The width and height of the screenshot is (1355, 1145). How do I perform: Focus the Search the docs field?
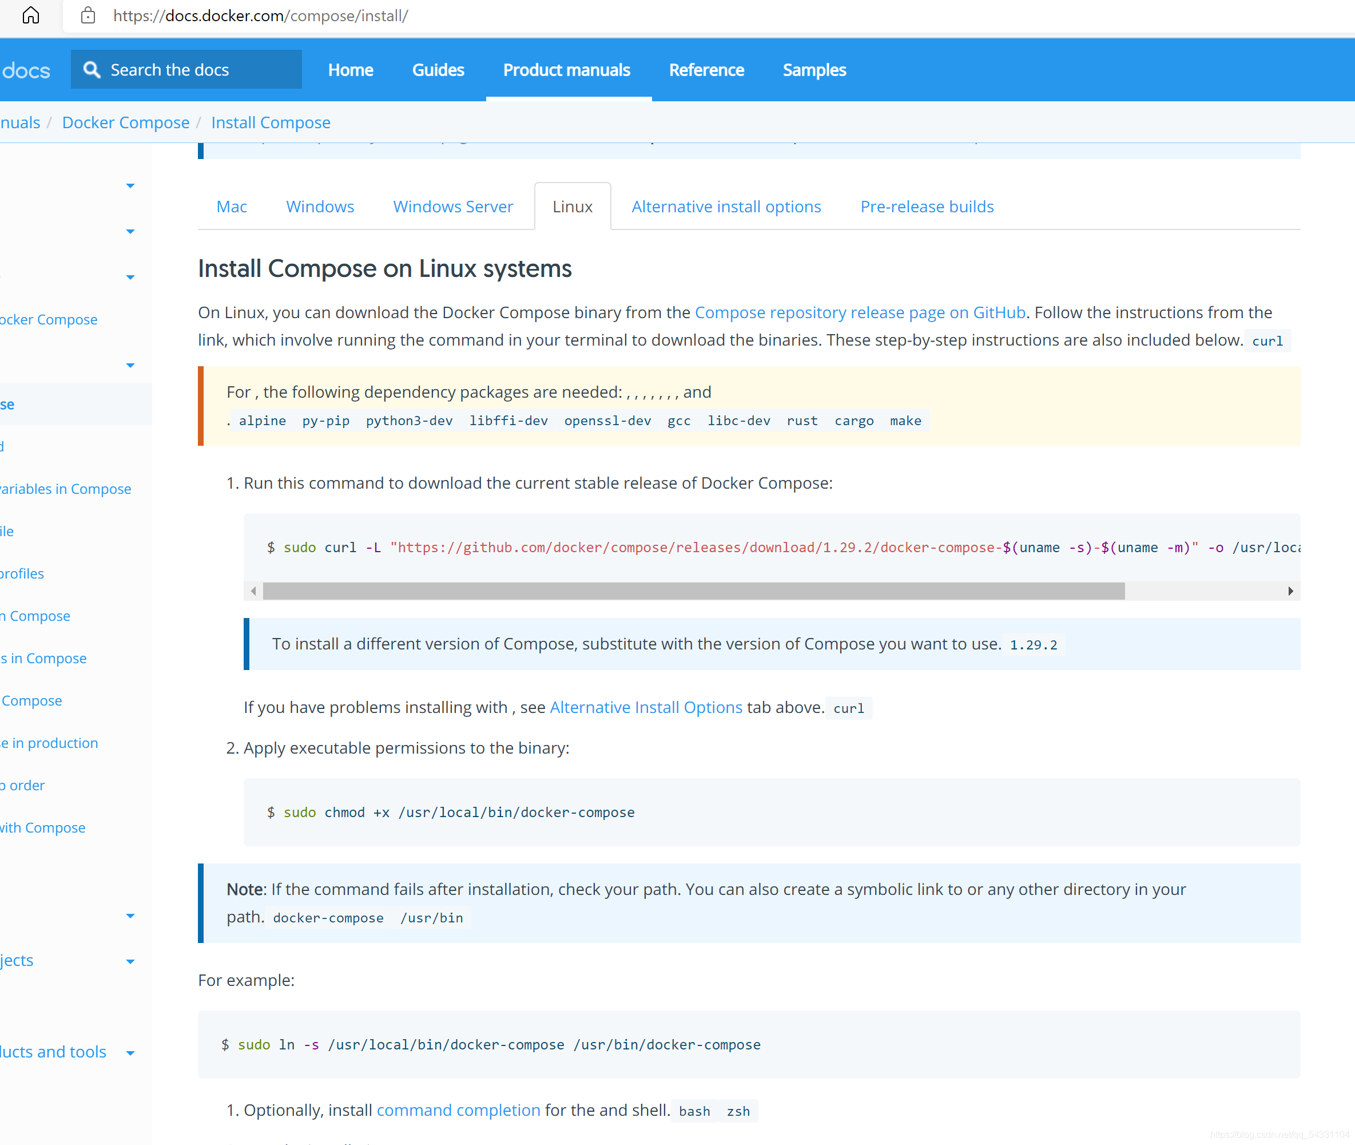pyautogui.click(x=194, y=69)
